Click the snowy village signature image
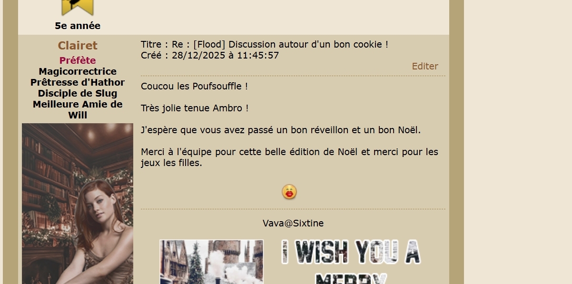 (211, 262)
